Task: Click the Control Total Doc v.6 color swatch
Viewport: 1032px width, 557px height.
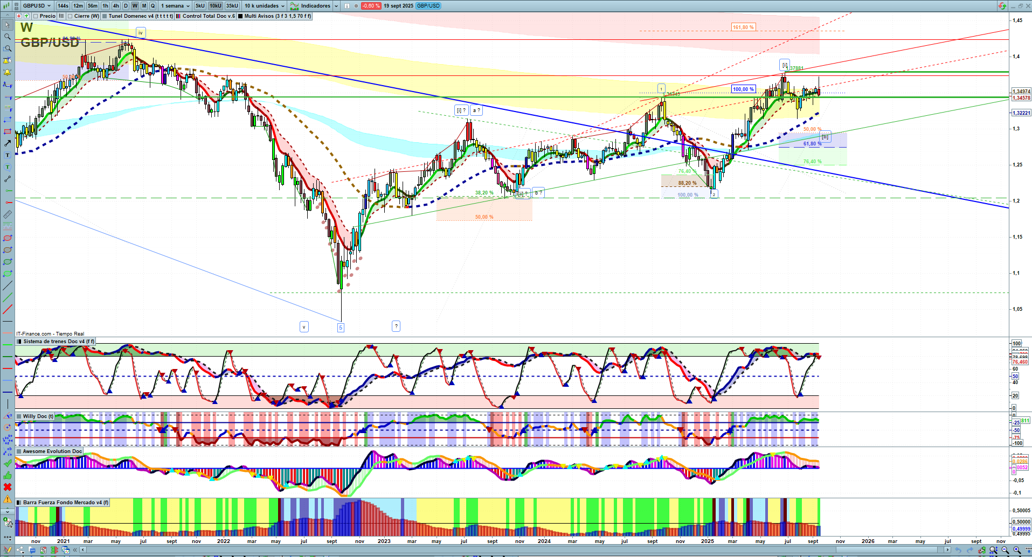Action: pos(178,16)
